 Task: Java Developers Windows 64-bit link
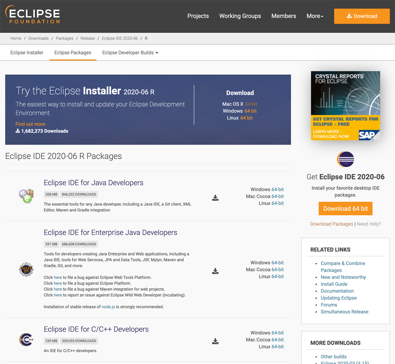[x=278, y=189]
